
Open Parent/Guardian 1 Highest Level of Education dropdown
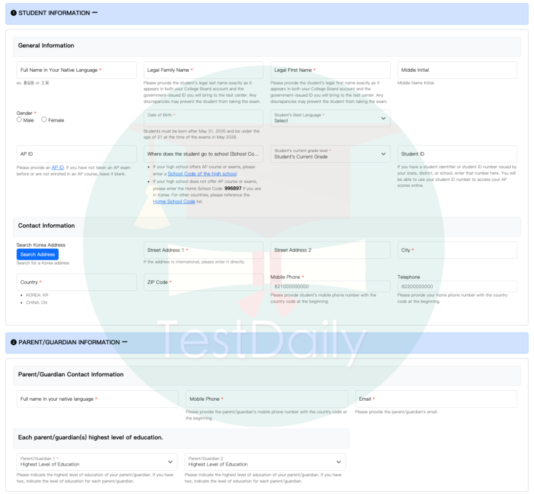(97, 462)
